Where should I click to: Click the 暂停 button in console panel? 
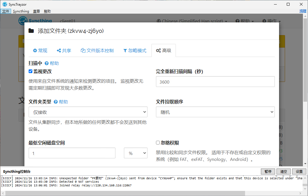click(x=268, y=171)
